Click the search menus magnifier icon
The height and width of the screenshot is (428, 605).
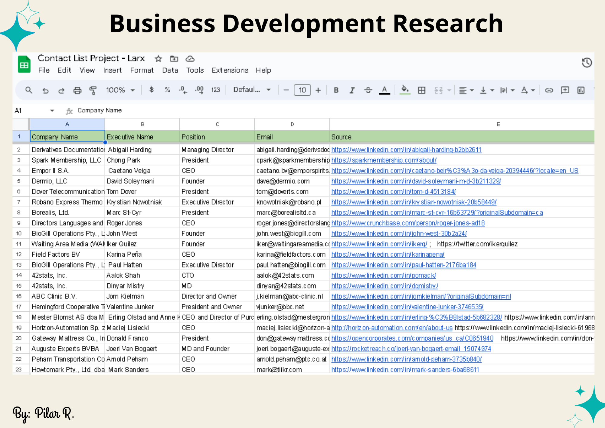tap(29, 90)
